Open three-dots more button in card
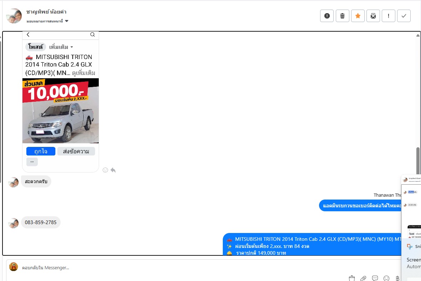421x281 pixels. (x=32, y=162)
